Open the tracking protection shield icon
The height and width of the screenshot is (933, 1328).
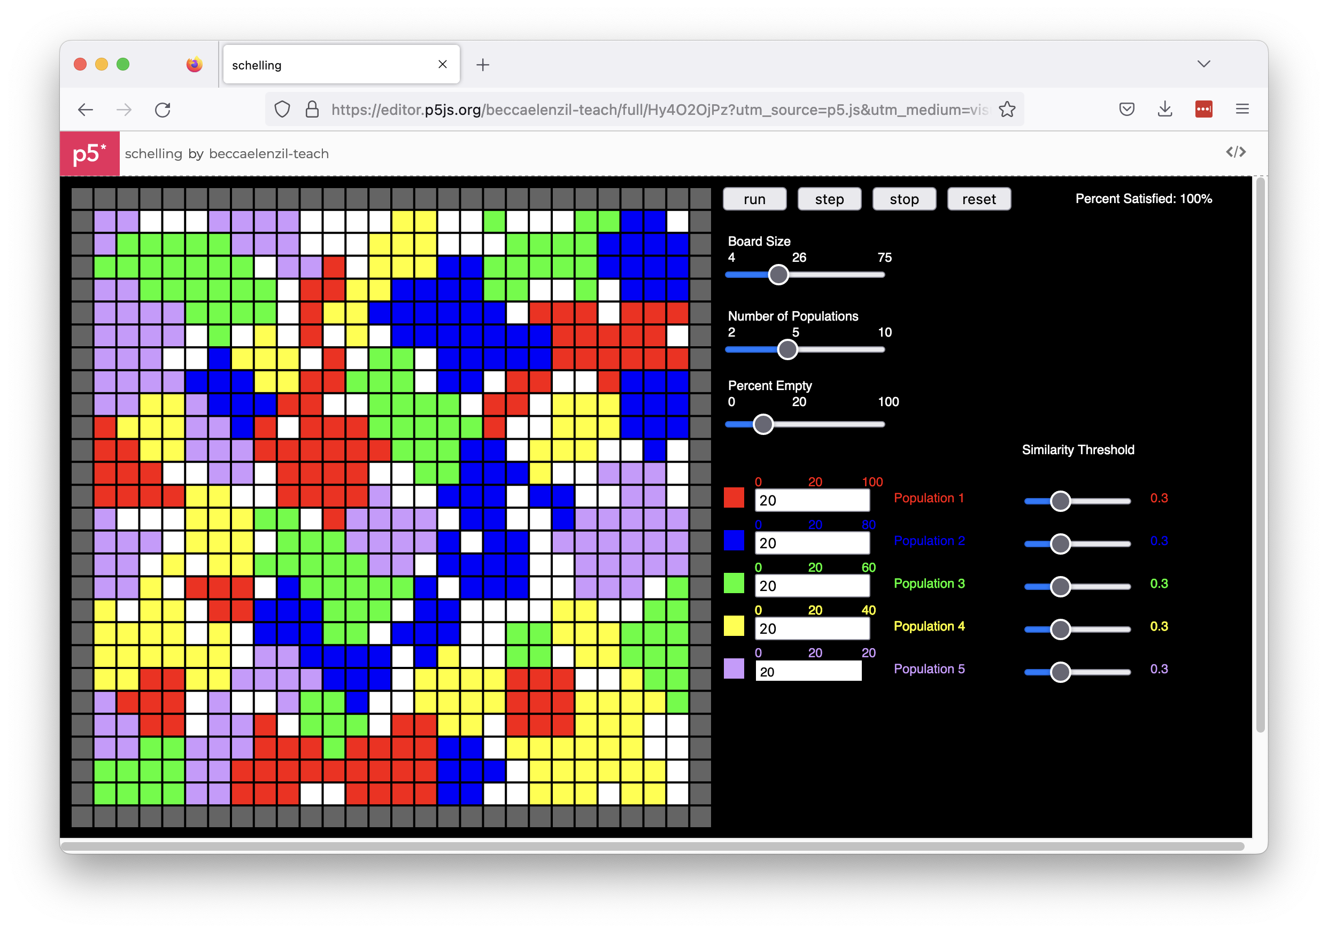(x=282, y=109)
